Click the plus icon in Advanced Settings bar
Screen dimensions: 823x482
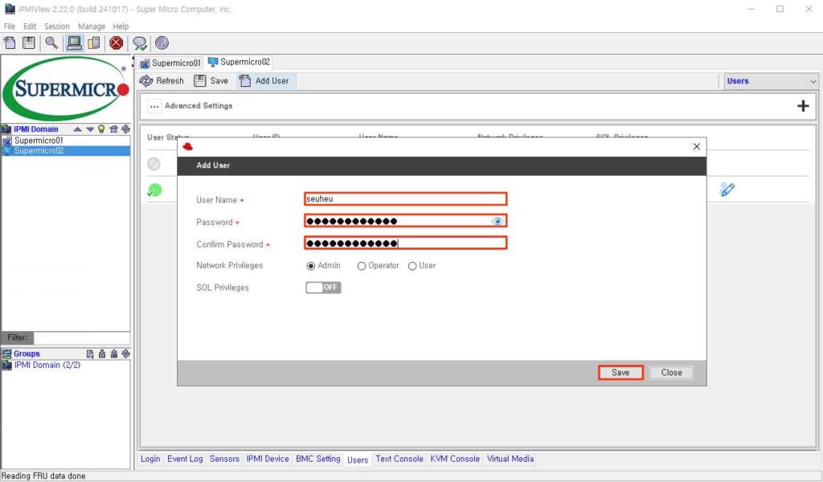(x=803, y=106)
